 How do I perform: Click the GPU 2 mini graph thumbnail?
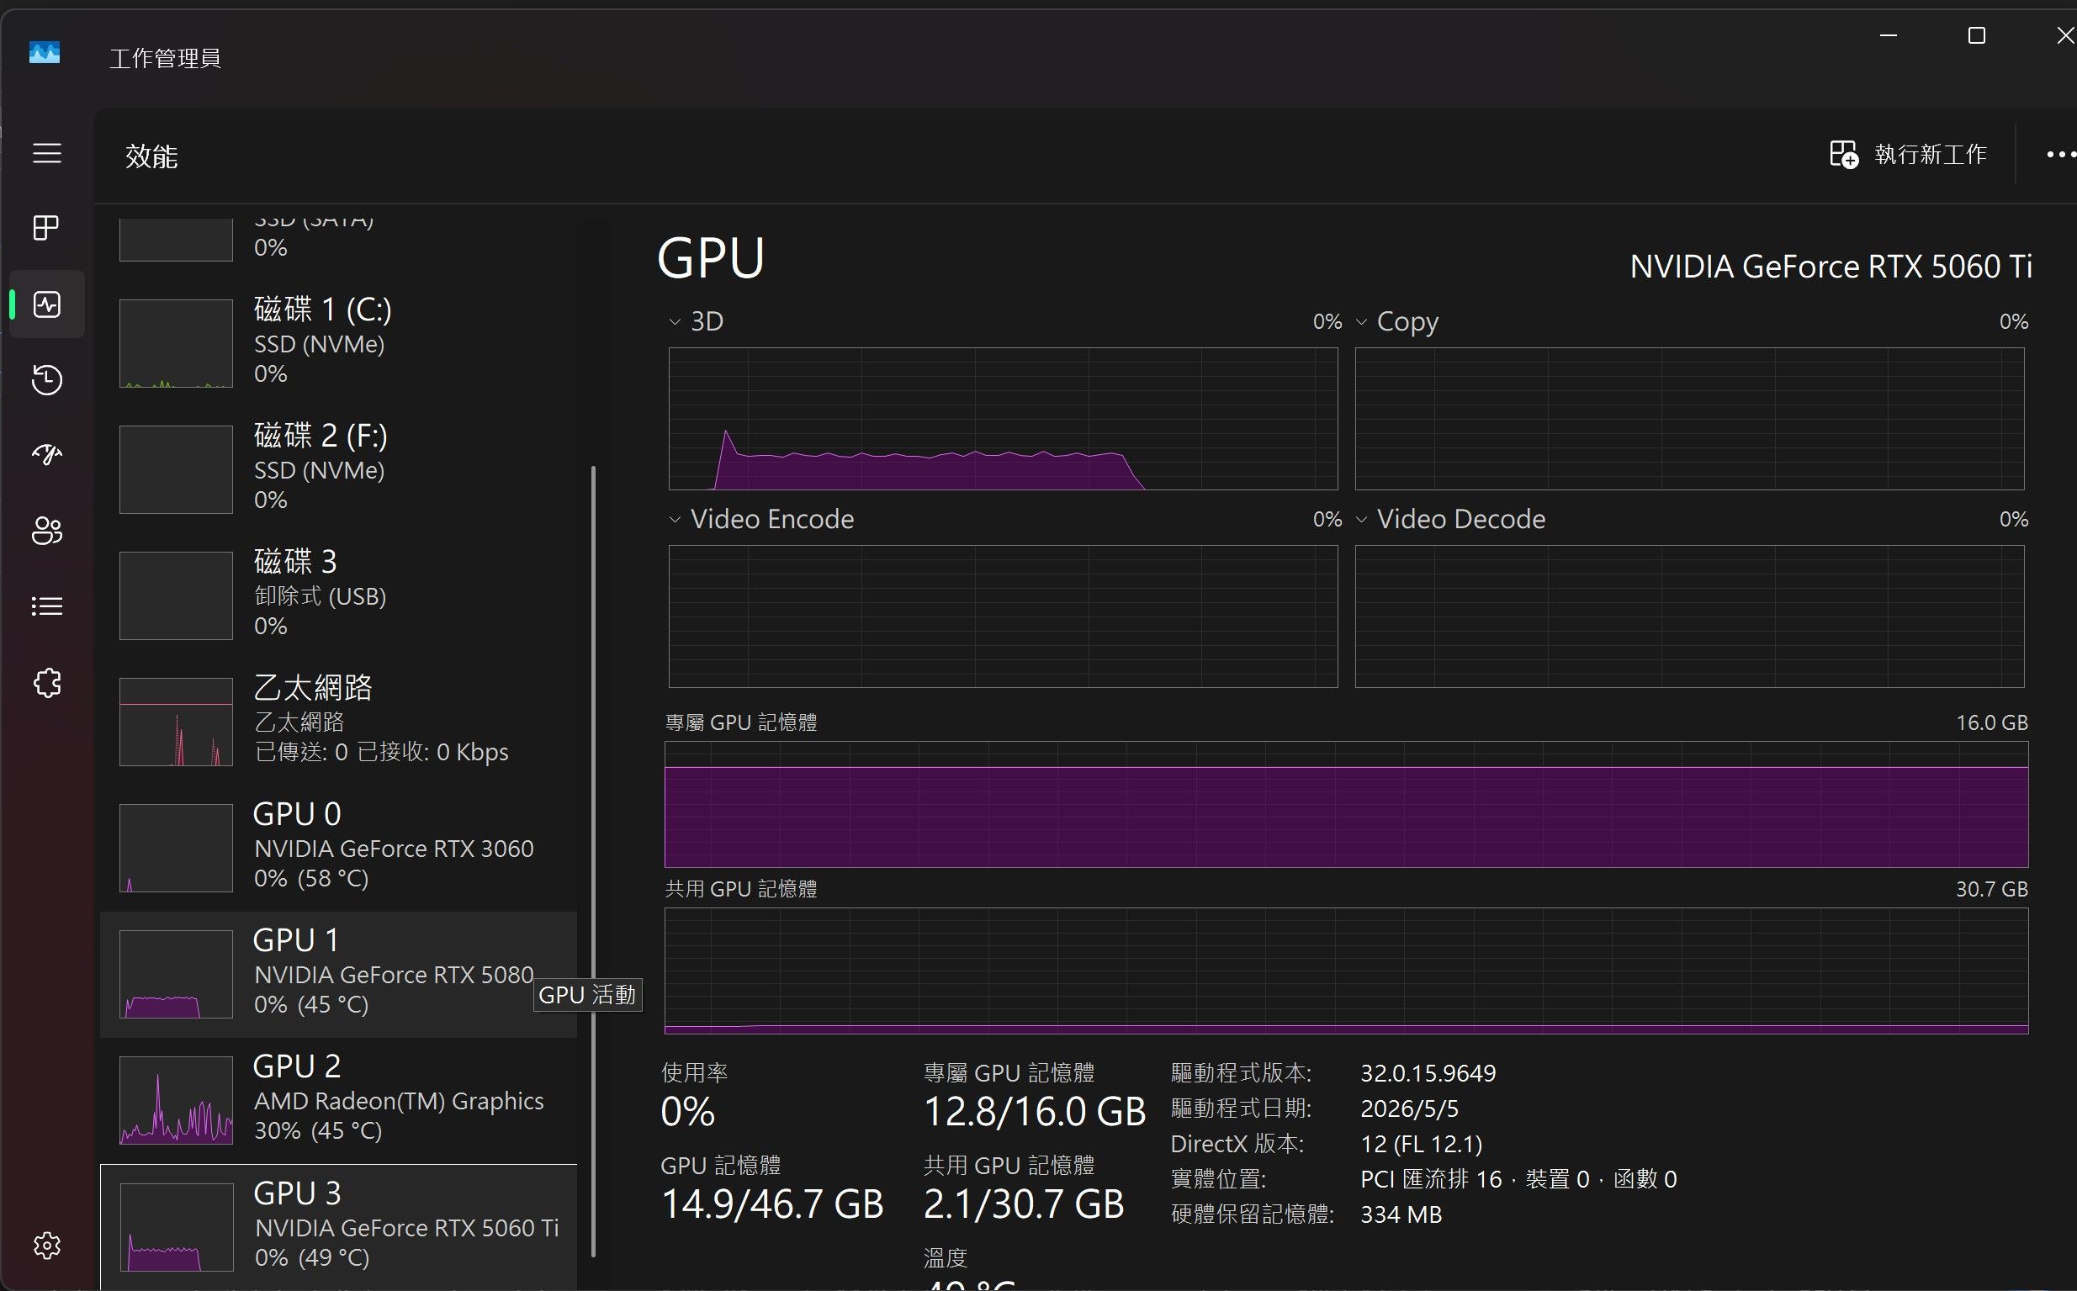pos(176,1101)
